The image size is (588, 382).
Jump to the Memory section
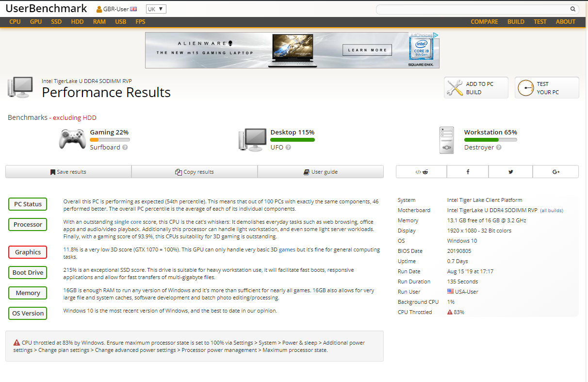[28, 293]
